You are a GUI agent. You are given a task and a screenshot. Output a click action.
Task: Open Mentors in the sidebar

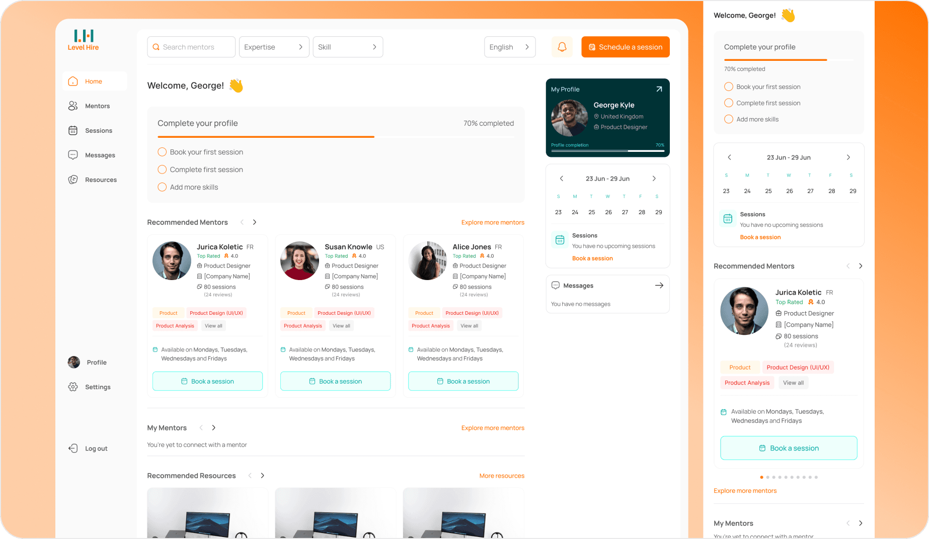95,106
